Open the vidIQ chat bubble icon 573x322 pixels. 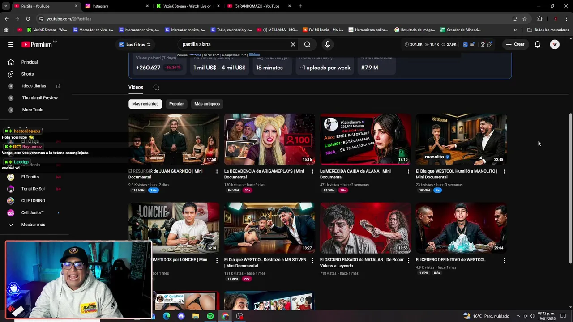[489, 44]
